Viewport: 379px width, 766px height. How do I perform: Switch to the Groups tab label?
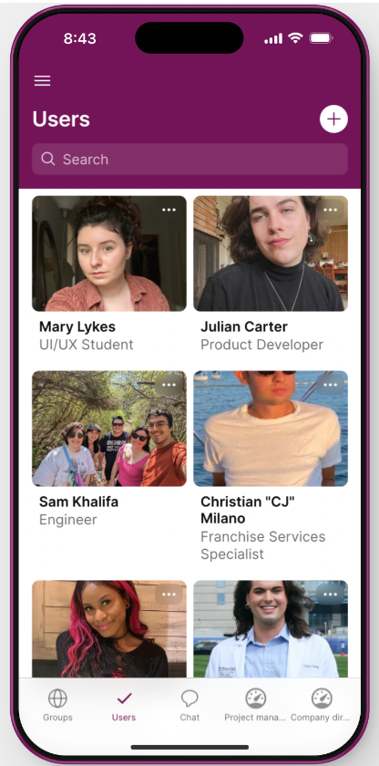pyautogui.click(x=57, y=717)
